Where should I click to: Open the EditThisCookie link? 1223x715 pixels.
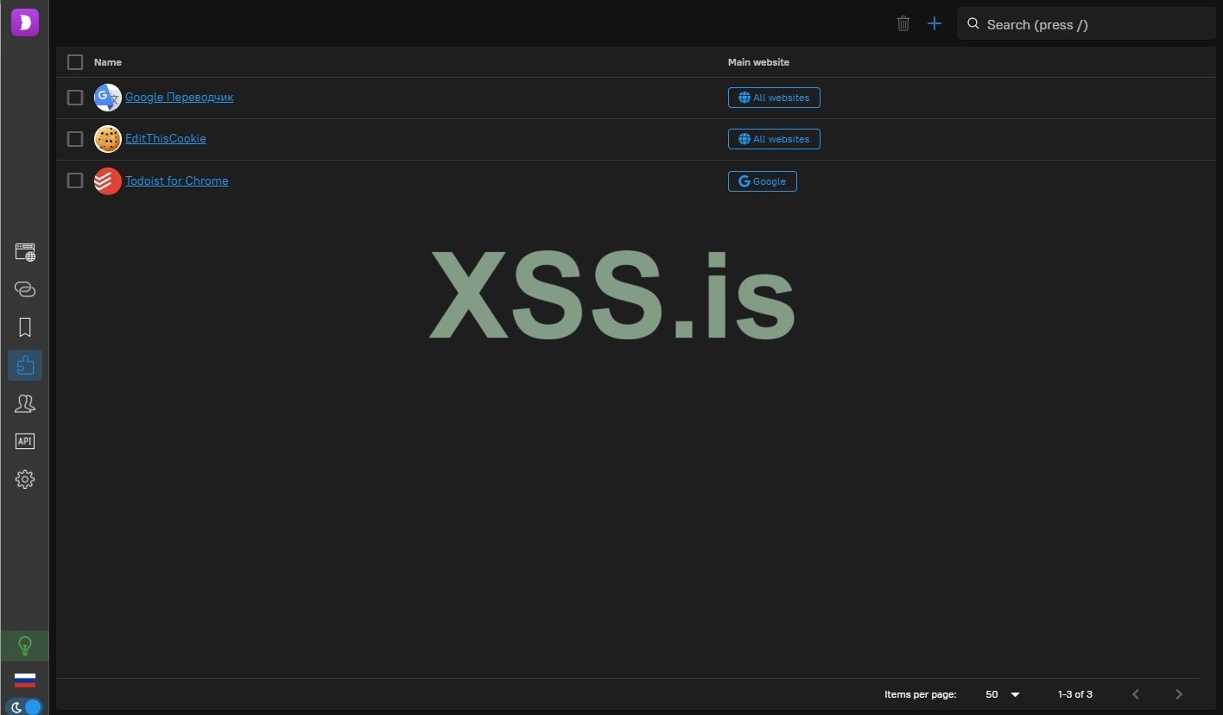166,139
